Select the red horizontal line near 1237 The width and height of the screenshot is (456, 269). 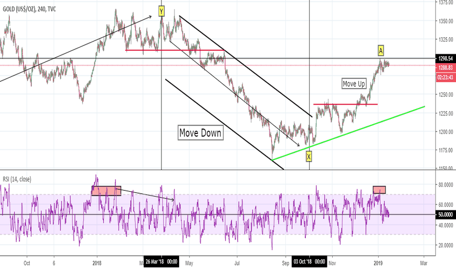click(345, 104)
